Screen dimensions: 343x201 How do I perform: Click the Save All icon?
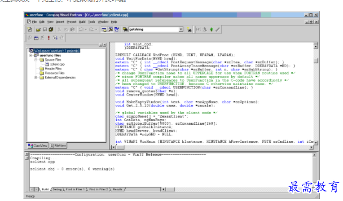51,30
